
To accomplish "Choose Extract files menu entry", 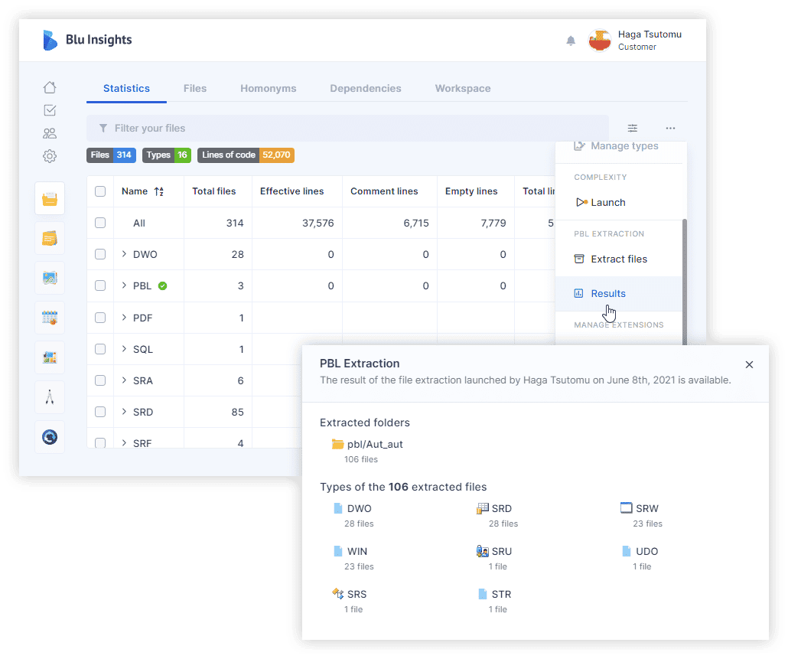I will [618, 259].
